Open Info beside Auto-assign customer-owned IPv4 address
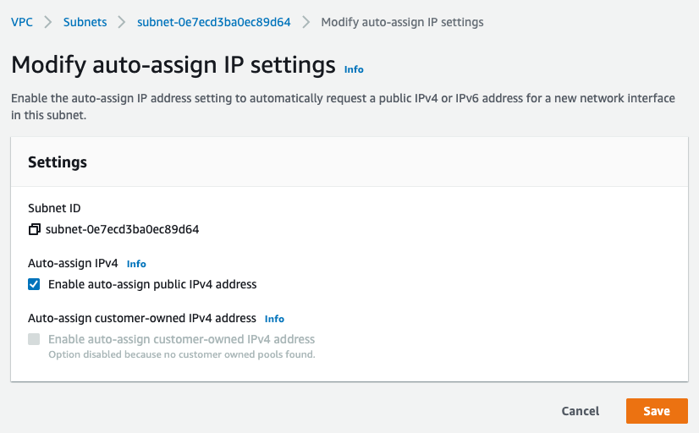This screenshot has height=433, width=699. [274, 319]
